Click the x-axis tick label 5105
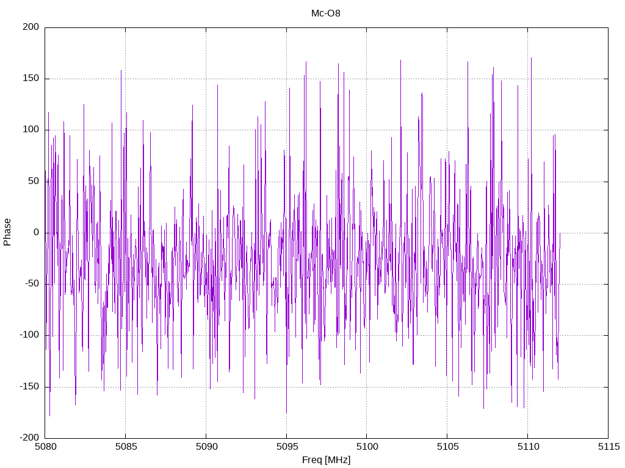This screenshot has height=468, width=625. coord(447,447)
